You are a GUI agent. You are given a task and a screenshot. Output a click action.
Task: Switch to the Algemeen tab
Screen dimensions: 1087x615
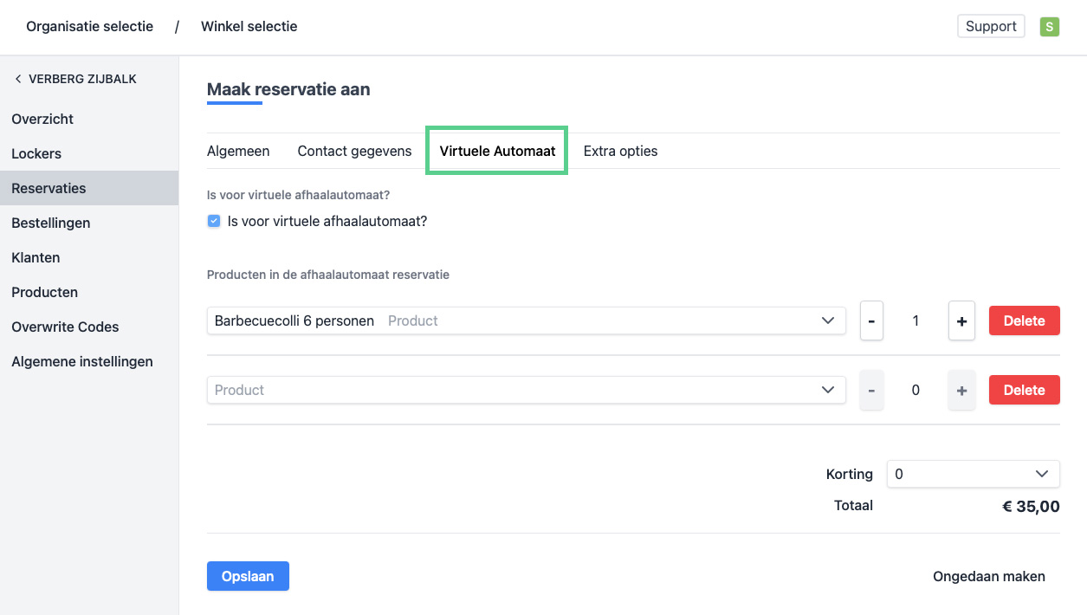click(238, 151)
